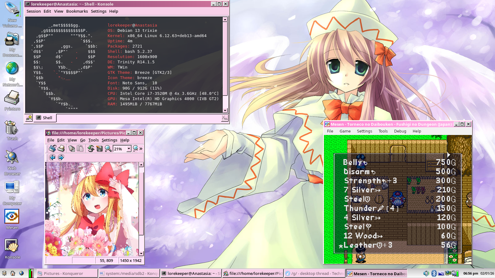Click the taskbar clock showing 06:56 pm
The height and width of the screenshot is (278, 495).
[x=471, y=273]
